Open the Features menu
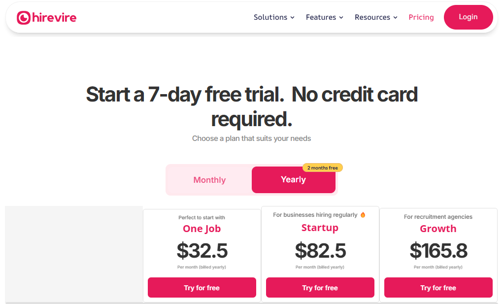The width and height of the screenshot is (504, 304). pyautogui.click(x=321, y=17)
